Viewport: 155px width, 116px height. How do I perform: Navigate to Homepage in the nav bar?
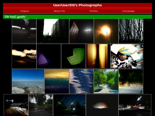pos(128,11)
